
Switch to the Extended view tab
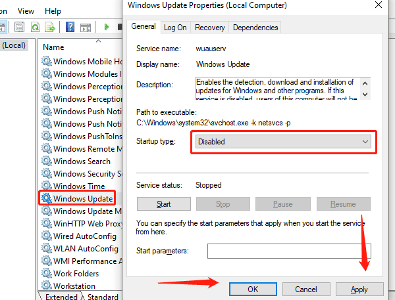click(x=61, y=297)
